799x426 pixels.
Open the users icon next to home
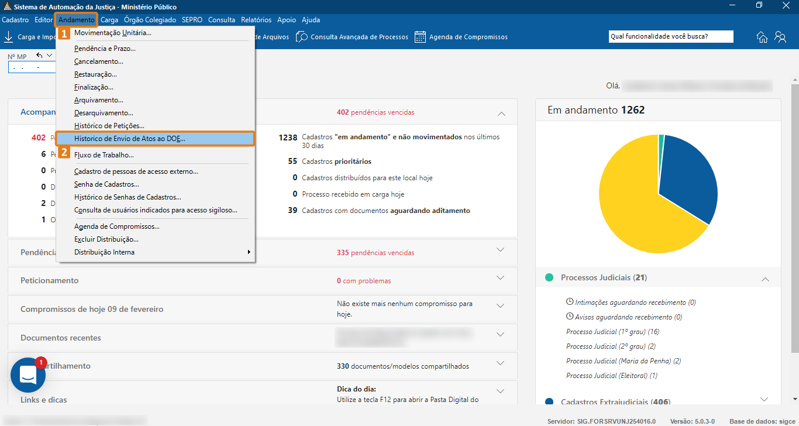pos(781,36)
